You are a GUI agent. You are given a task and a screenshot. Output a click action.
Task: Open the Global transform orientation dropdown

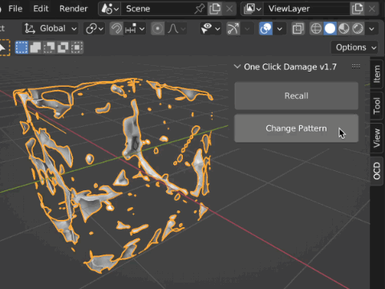click(51, 28)
